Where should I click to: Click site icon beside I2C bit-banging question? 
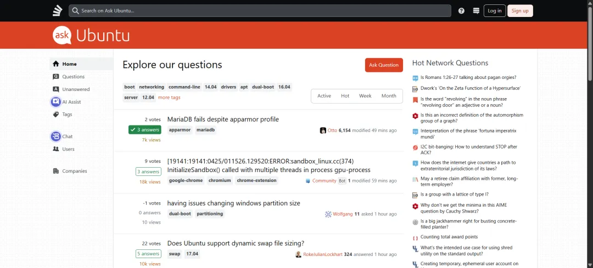[x=415, y=147]
